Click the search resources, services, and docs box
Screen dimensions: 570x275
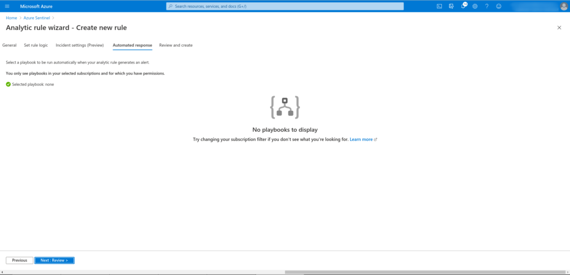[284, 6]
